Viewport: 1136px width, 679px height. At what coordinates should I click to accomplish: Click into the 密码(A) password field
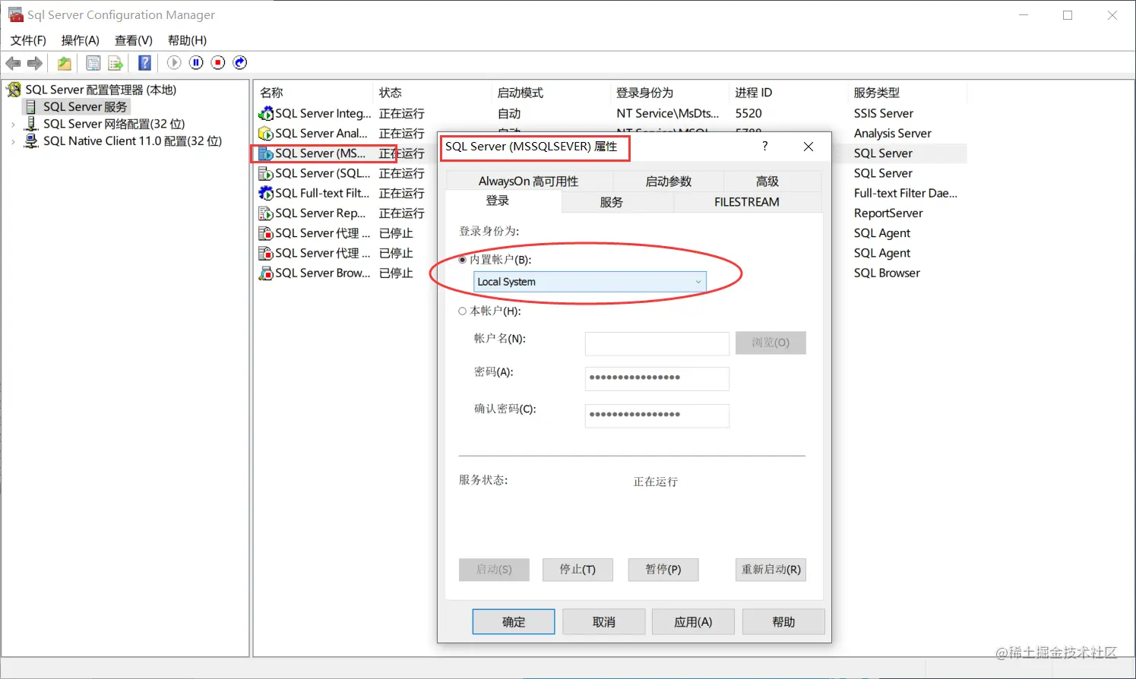[657, 378]
